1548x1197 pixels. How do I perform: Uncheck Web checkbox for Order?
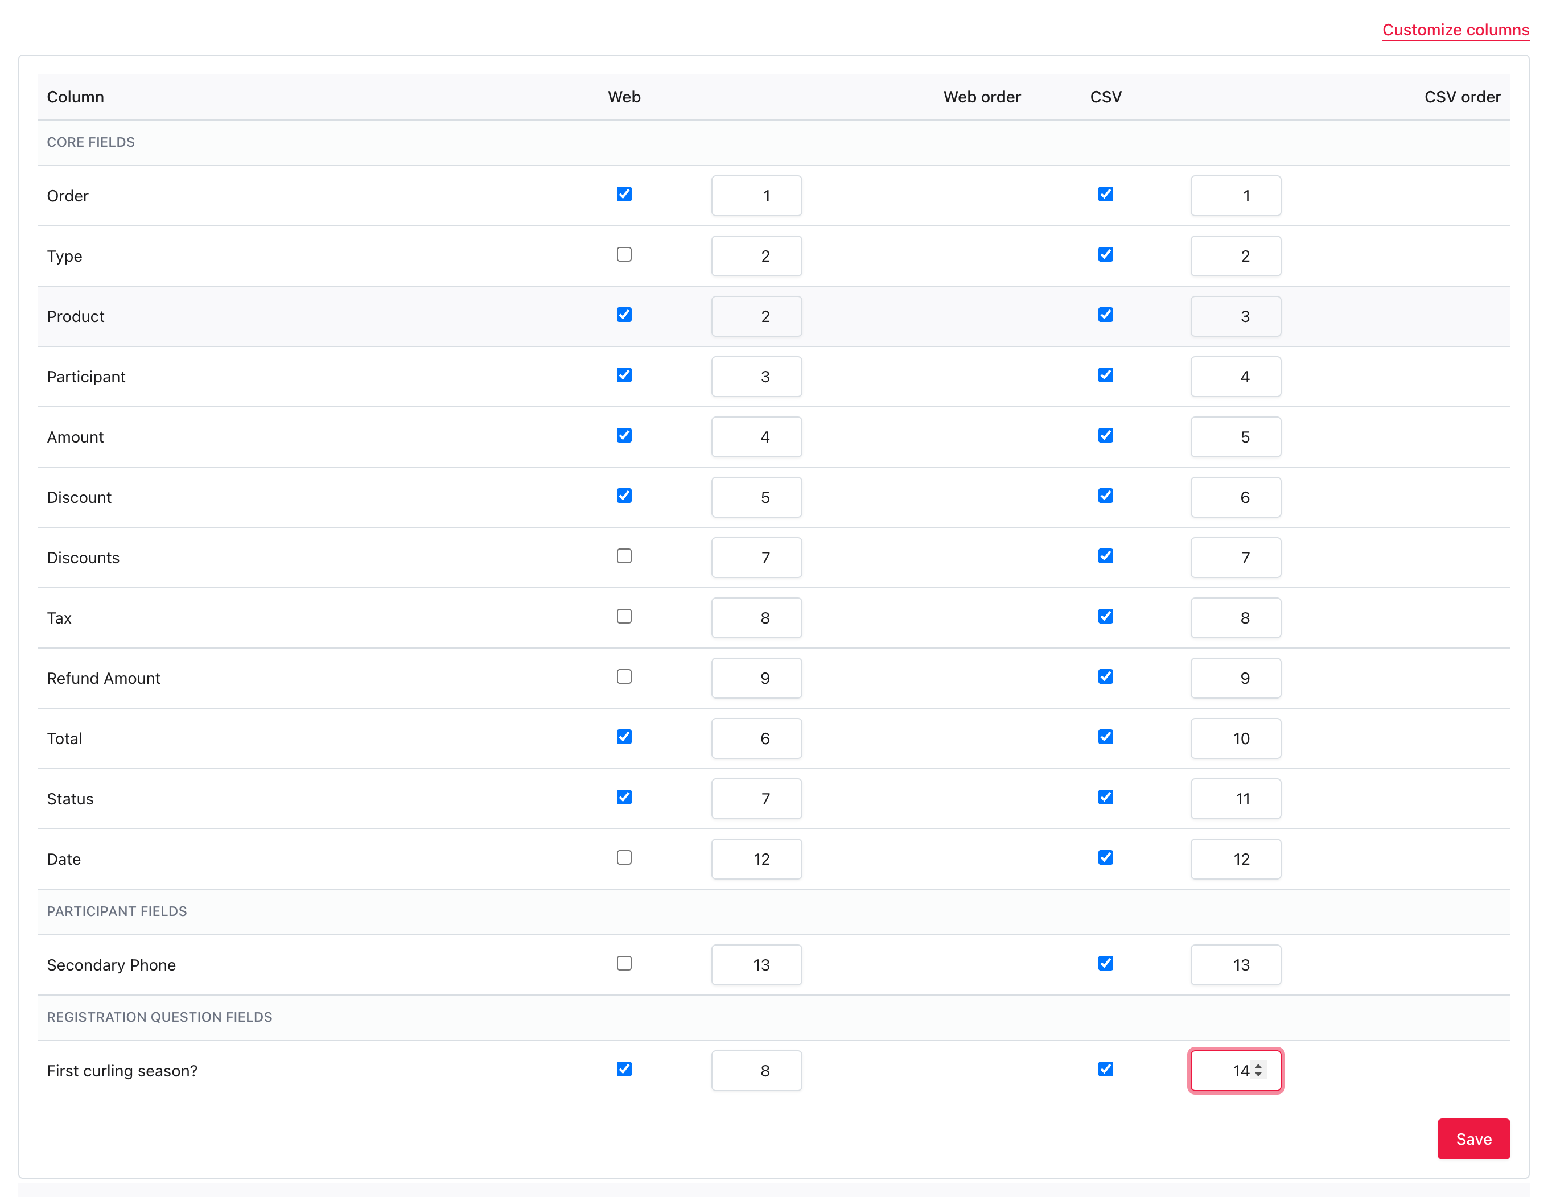624,194
